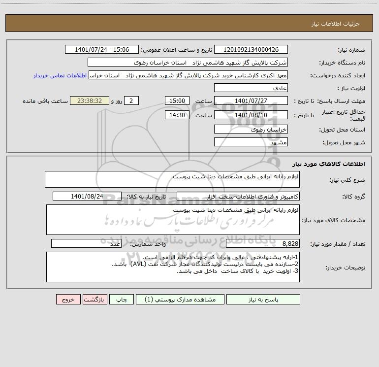The width and height of the screenshot is (379, 367).
Task: Click the ساعت باقی مانده label
Action: [x=45, y=101]
